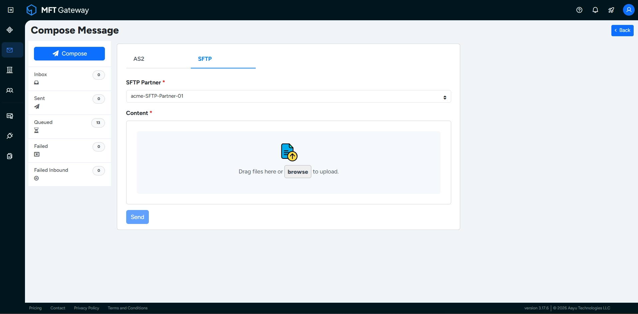Click the "Compose Message" page heading

click(x=75, y=30)
